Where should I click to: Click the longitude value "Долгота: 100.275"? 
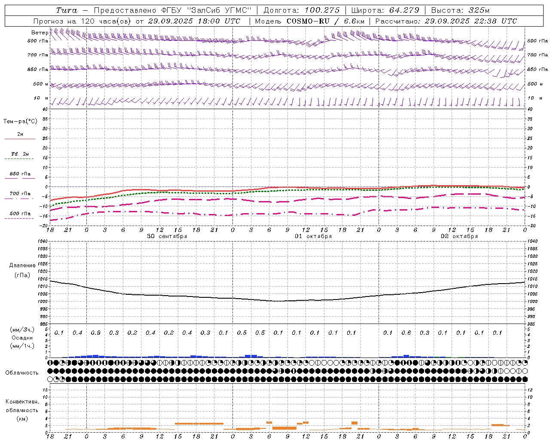302,10
